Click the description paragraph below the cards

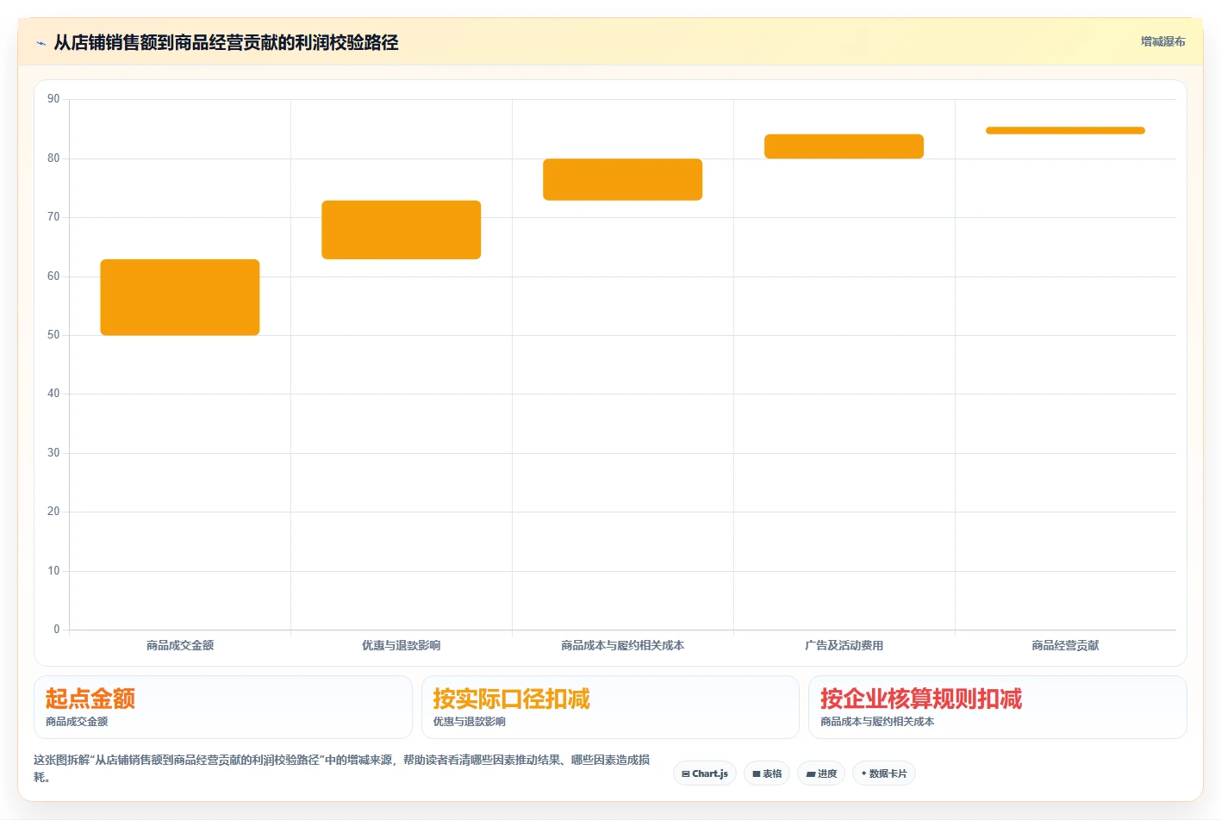(x=342, y=768)
